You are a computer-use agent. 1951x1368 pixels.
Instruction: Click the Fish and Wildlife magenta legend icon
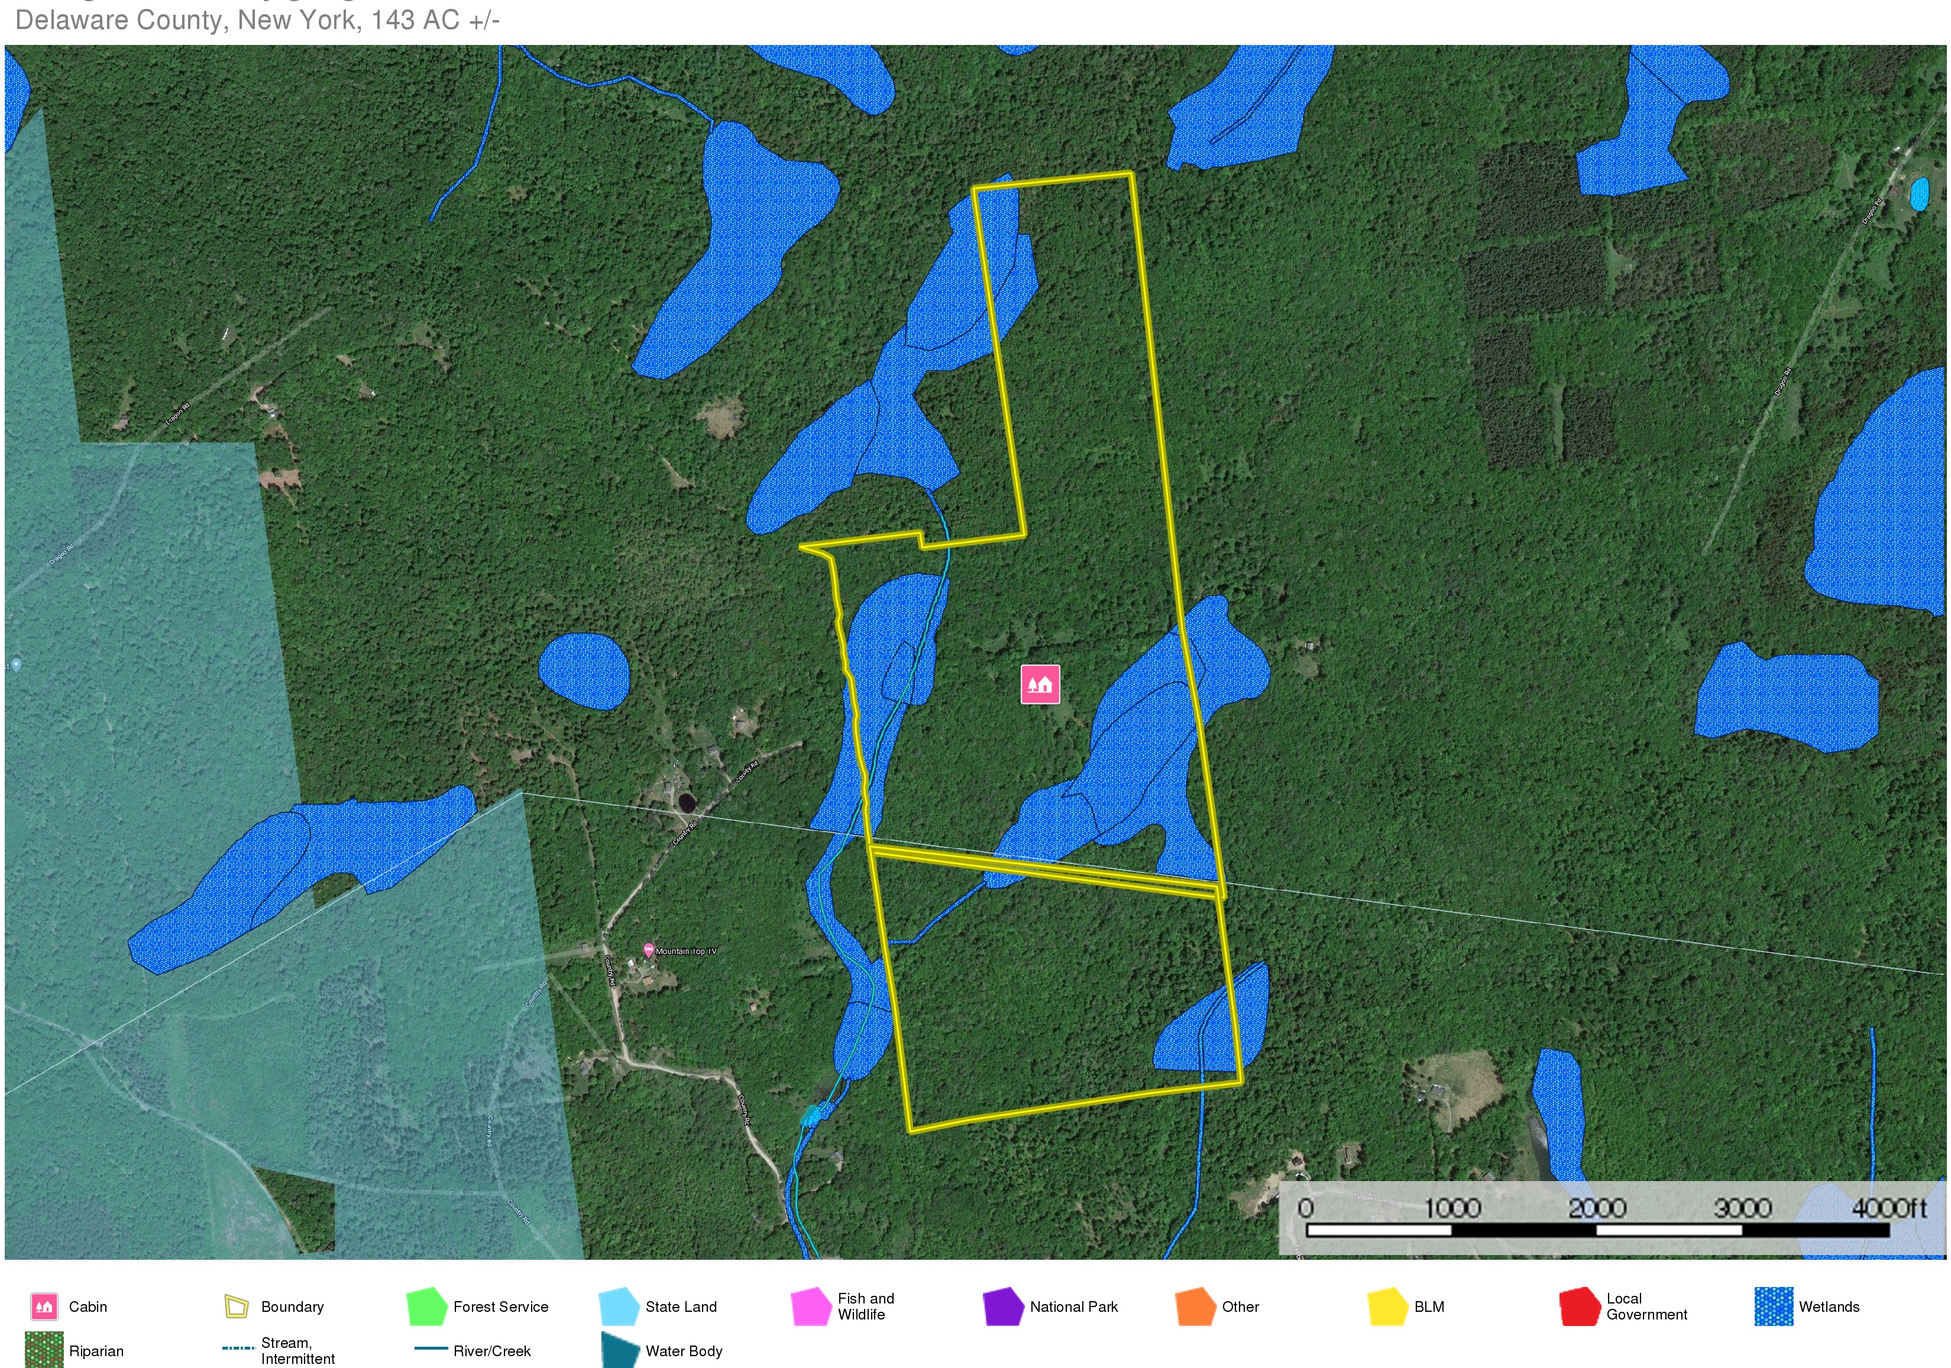click(x=811, y=1306)
